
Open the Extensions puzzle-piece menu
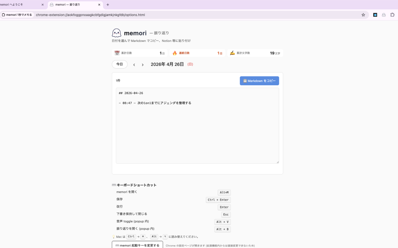click(x=392, y=15)
